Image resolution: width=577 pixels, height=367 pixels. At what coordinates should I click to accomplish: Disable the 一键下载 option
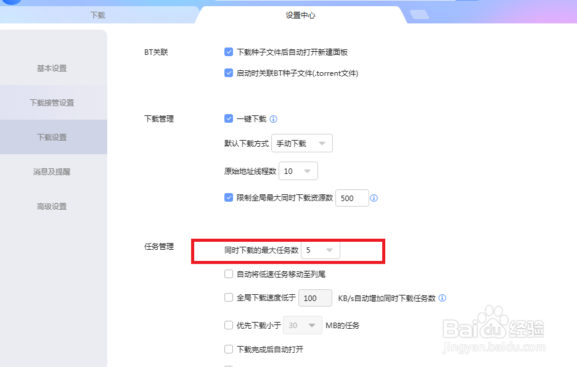coord(229,118)
